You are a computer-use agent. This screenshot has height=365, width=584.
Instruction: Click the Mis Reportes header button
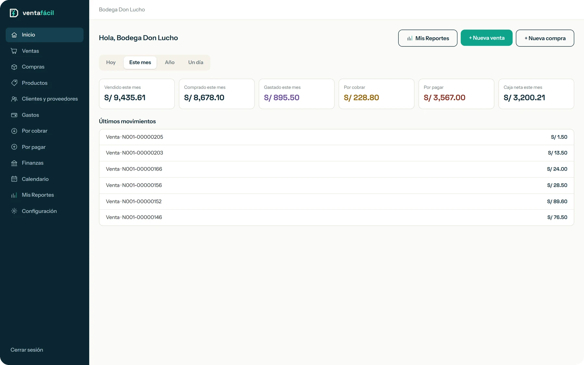[428, 38]
